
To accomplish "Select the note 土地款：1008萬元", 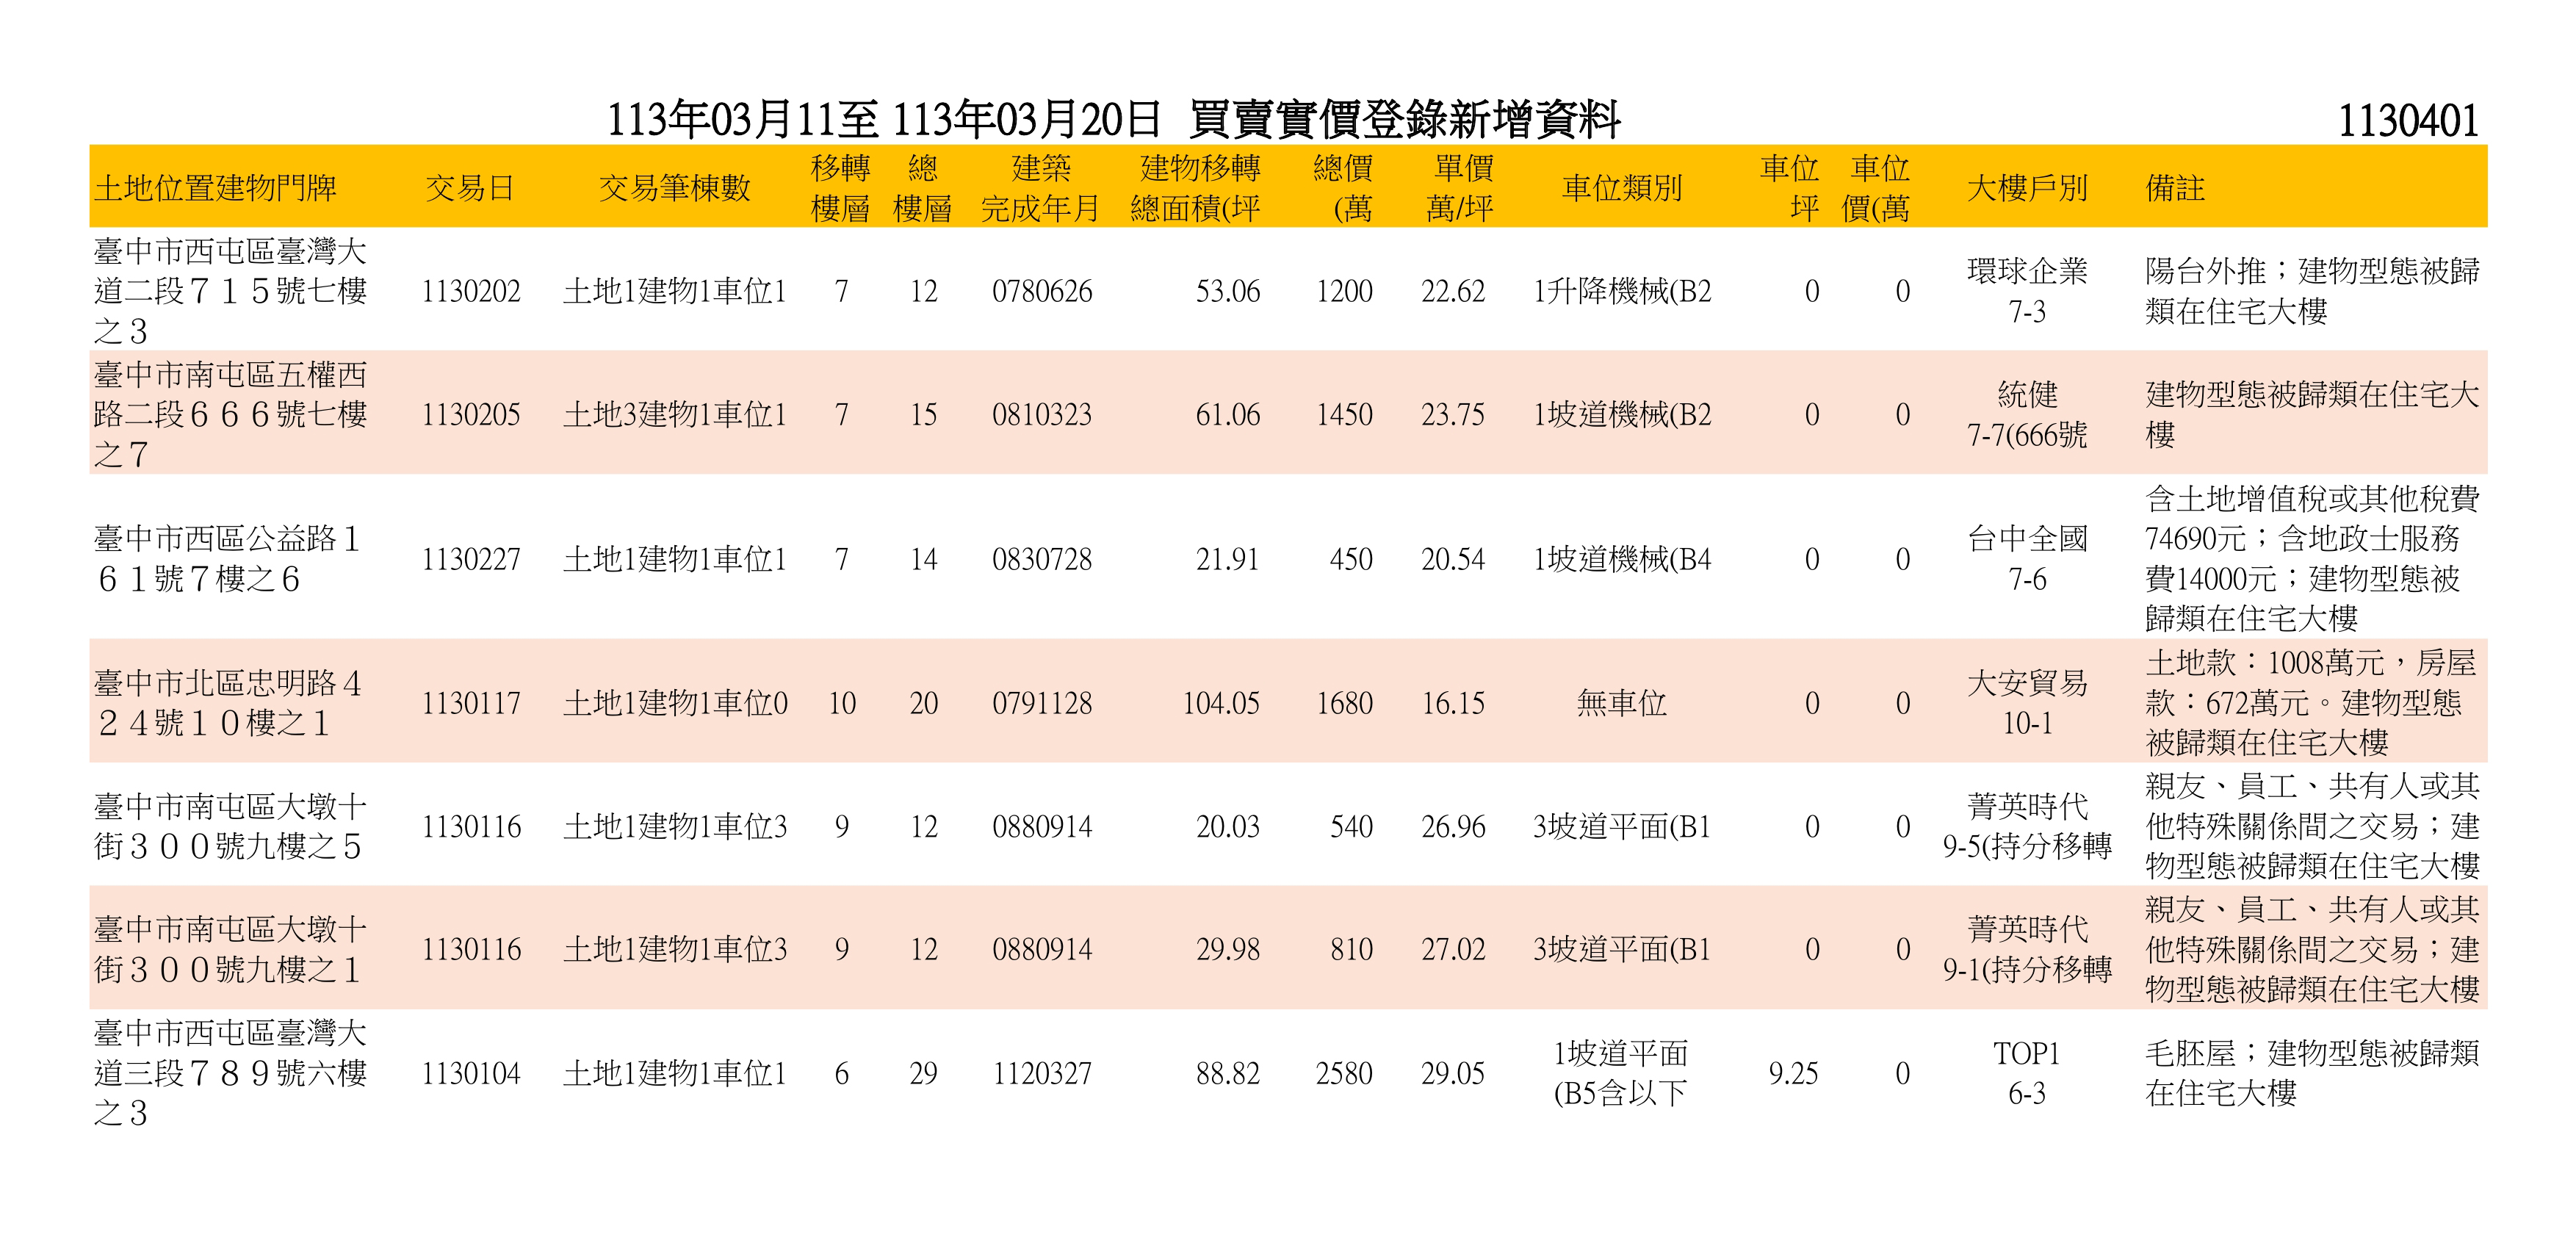I will click(2312, 702).
